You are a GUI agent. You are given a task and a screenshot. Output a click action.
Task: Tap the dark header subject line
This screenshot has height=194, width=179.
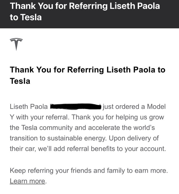[85, 11]
